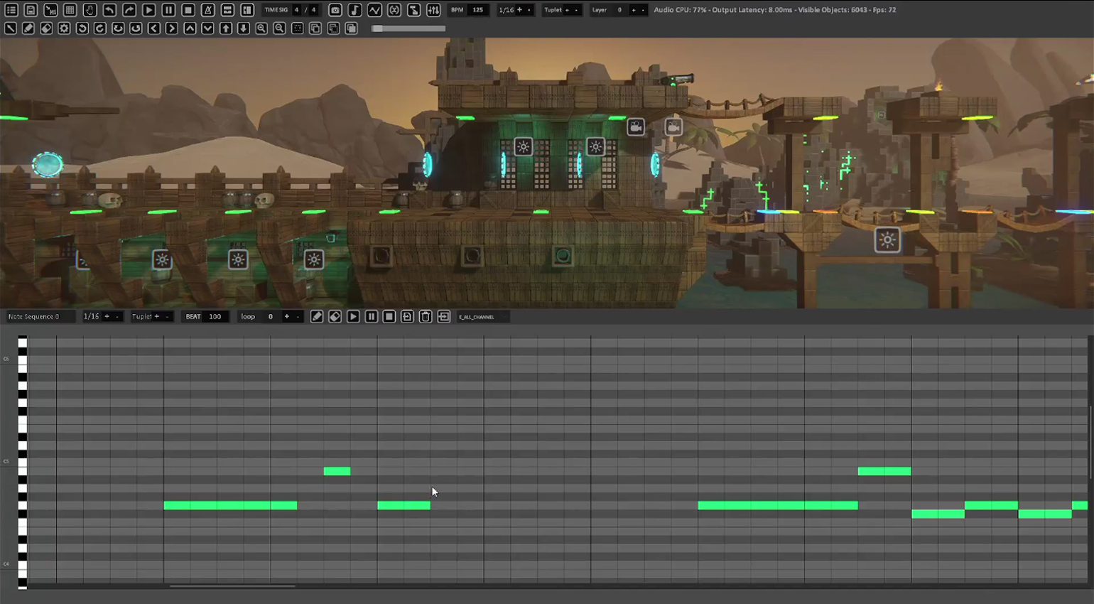Pause playback using the sequencer pause control
The width and height of the screenshot is (1094, 604).
[x=371, y=316]
